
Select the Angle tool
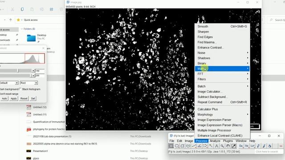[x=199, y=146]
